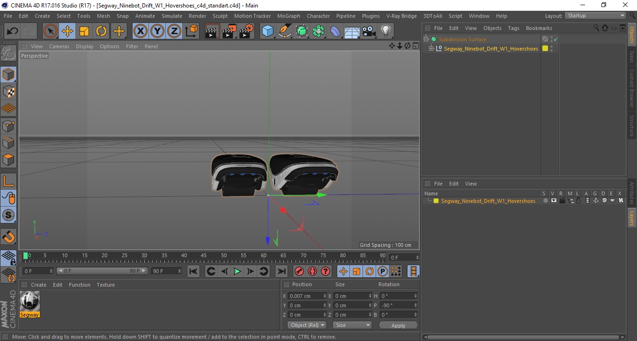Toggle X axis lock
Image resolution: width=637 pixels, height=341 pixels.
click(141, 31)
